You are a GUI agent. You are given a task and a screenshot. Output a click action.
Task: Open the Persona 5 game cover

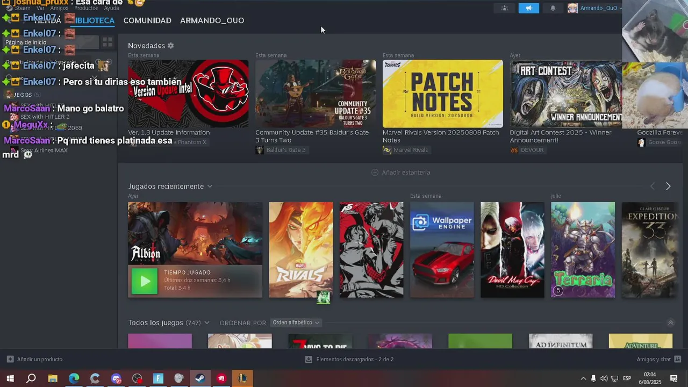tap(371, 250)
